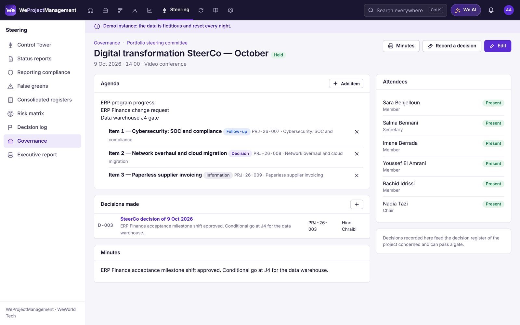Follow Portfolio steering committee breadcrumb link
This screenshot has height=325, width=520.
157,43
